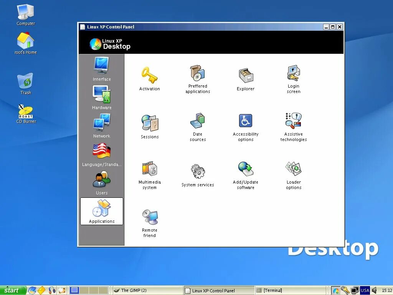
Task: Click the USA keyboard layout indicator
Action: [x=365, y=290]
